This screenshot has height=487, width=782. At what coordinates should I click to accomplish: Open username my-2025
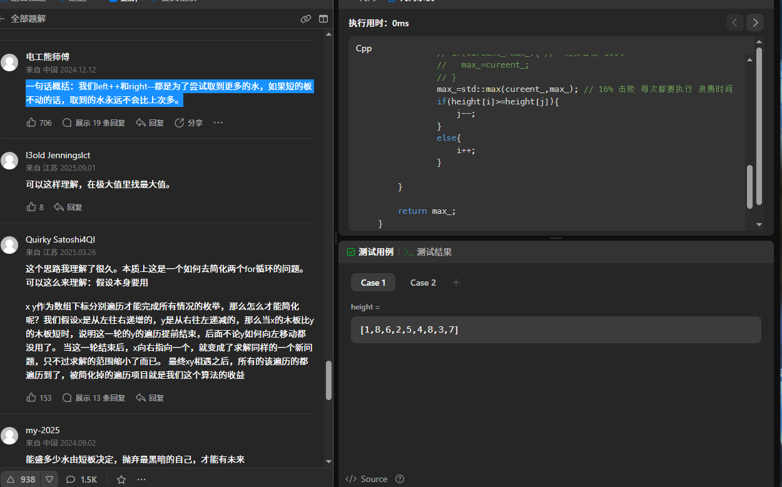tap(43, 430)
